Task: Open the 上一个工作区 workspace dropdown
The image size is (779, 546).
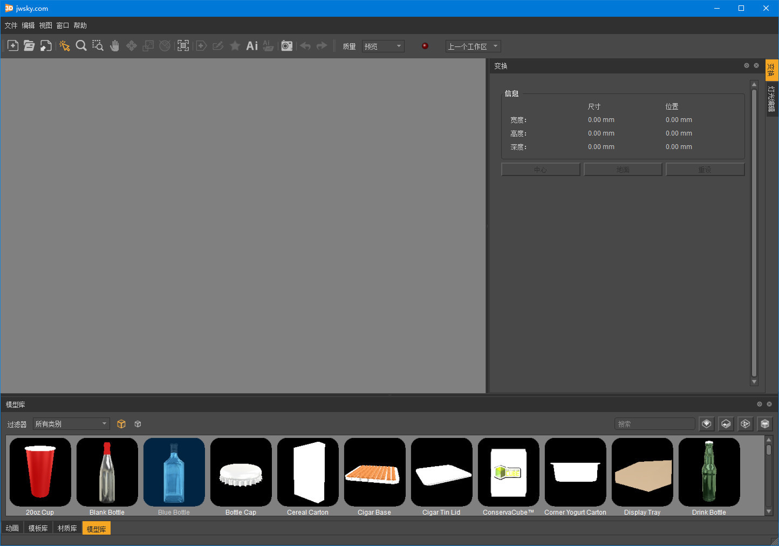Action: pos(473,46)
